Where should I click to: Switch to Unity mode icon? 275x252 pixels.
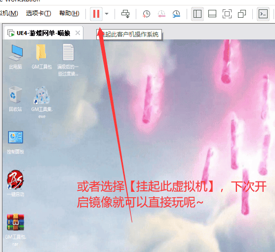click(242, 14)
